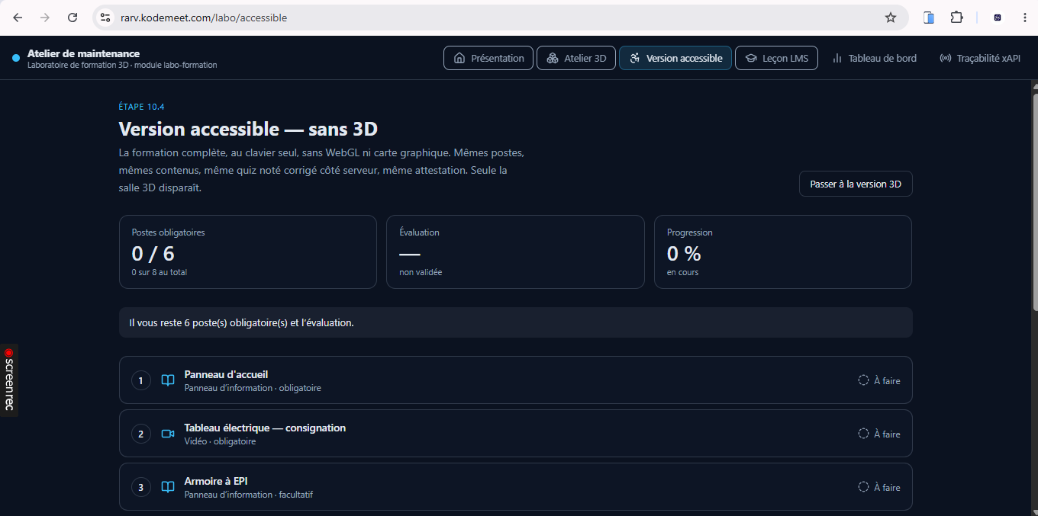The height and width of the screenshot is (516, 1038).
Task: Click the Laboratoire de formation 3D subtitle
Action: [122, 66]
